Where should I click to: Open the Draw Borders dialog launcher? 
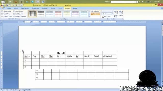[x=123, y=19]
